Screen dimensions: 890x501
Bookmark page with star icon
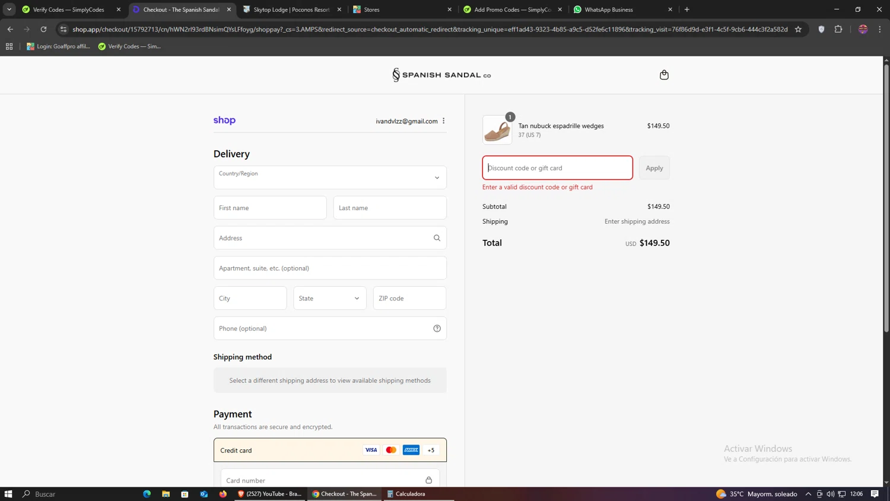(x=798, y=29)
